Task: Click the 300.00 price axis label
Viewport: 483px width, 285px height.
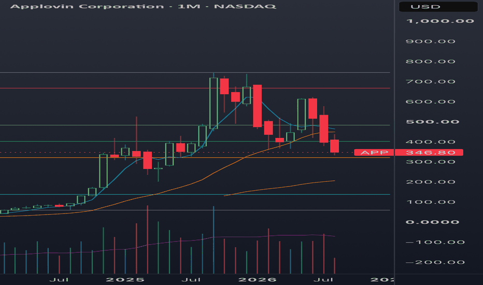Action: click(430, 162)
